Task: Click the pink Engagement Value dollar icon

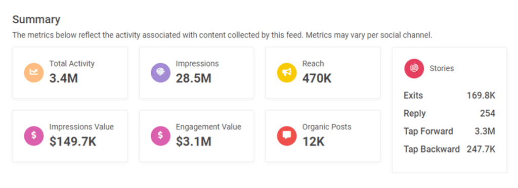Action: coord(160,136)
